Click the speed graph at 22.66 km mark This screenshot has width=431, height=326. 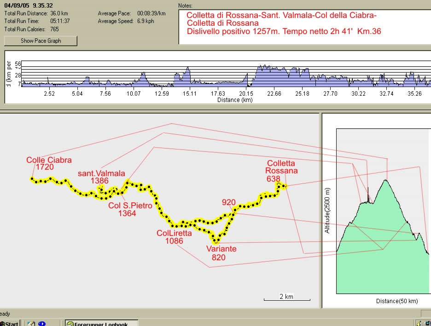(274, 76)
